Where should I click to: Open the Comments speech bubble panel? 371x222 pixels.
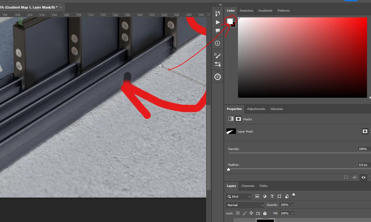218,31
